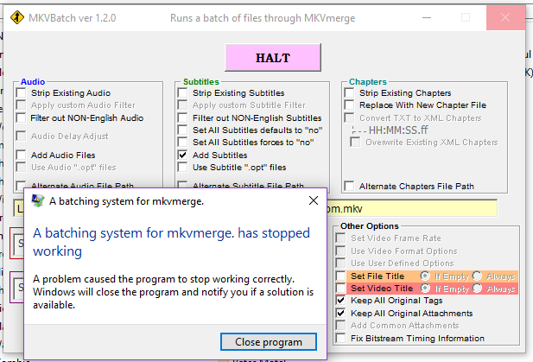Check Set File Title option
The height and width of the screenshot is (362, 533).
coord(340,276)
